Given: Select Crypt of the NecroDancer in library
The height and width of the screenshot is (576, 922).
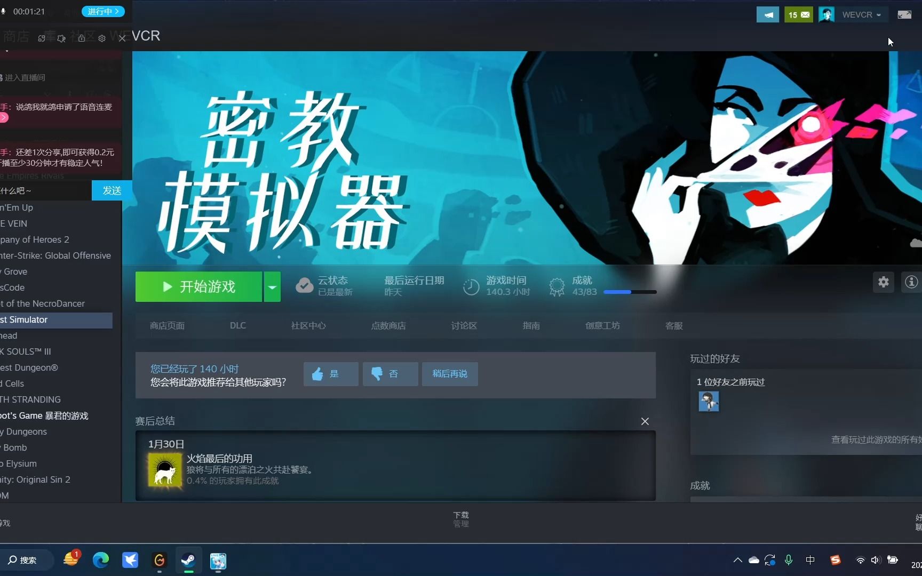Looking at the screenshot, I should point(56,303).
